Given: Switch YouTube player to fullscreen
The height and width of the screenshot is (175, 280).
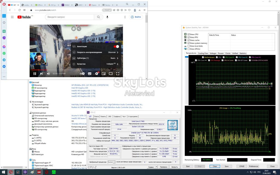Looking at the screenshot, I should [118, 74].
